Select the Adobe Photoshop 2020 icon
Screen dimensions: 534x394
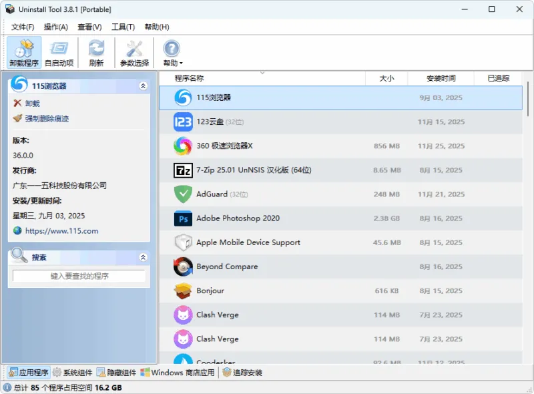pyautogui.click(x=183, y=218)
